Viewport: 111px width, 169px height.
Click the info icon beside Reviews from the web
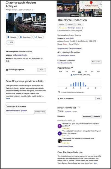pos(79,107)
